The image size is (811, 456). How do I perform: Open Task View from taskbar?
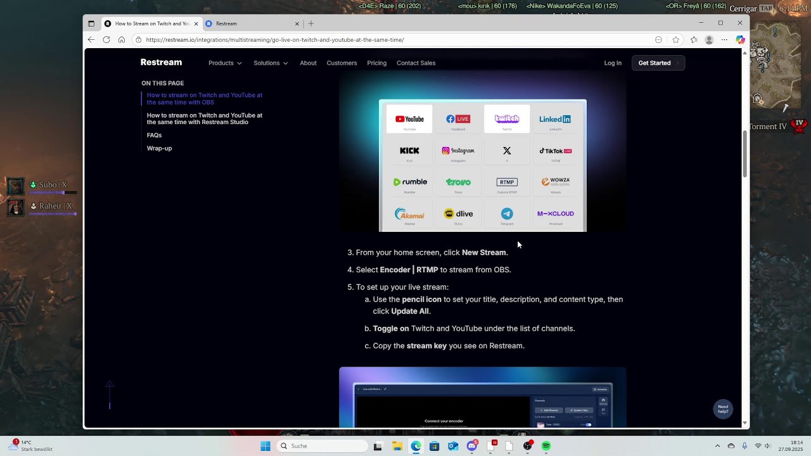point(378,446)
